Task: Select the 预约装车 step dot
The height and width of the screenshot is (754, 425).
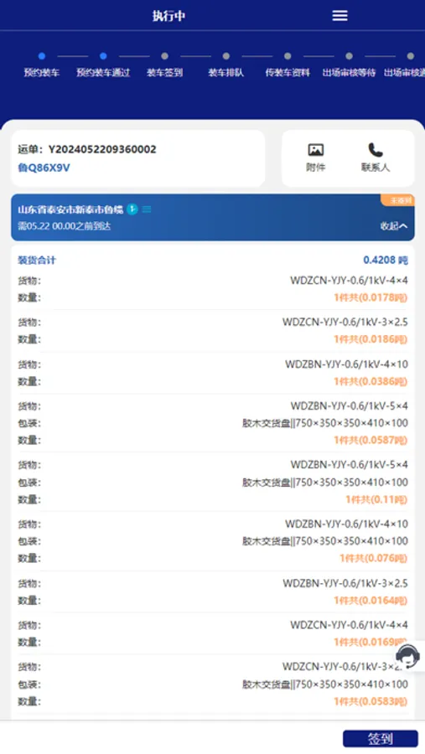Action: tap(42, 56)
